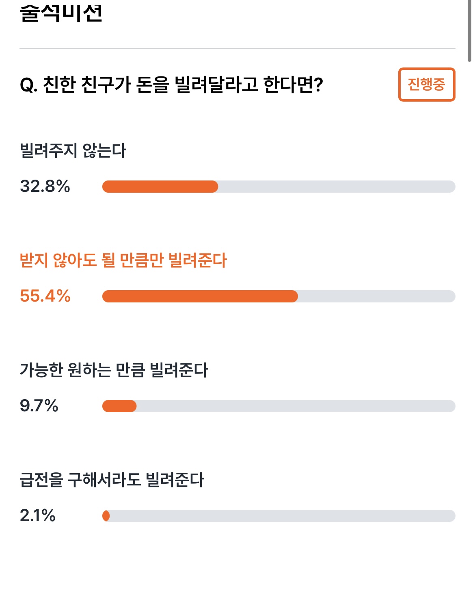
Task: Click the grey unfilled part of the 32.8% bar
Action: pyautogui.click(x=337, y=187)
